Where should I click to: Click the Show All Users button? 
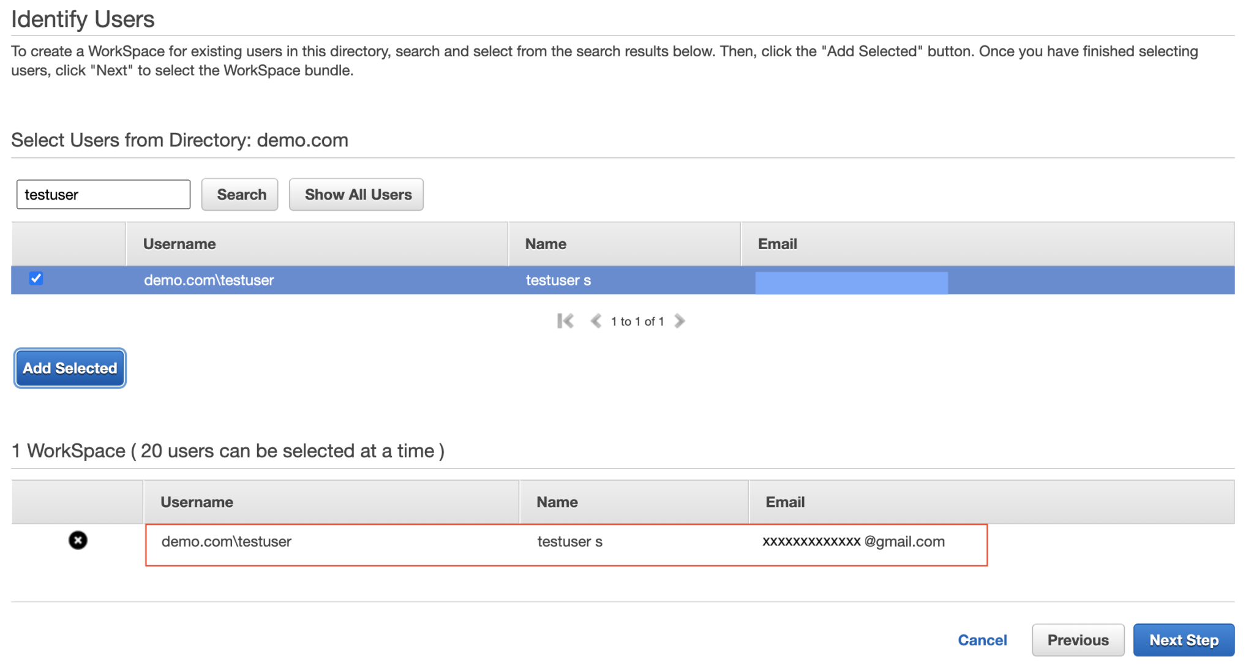click(356, 194)
